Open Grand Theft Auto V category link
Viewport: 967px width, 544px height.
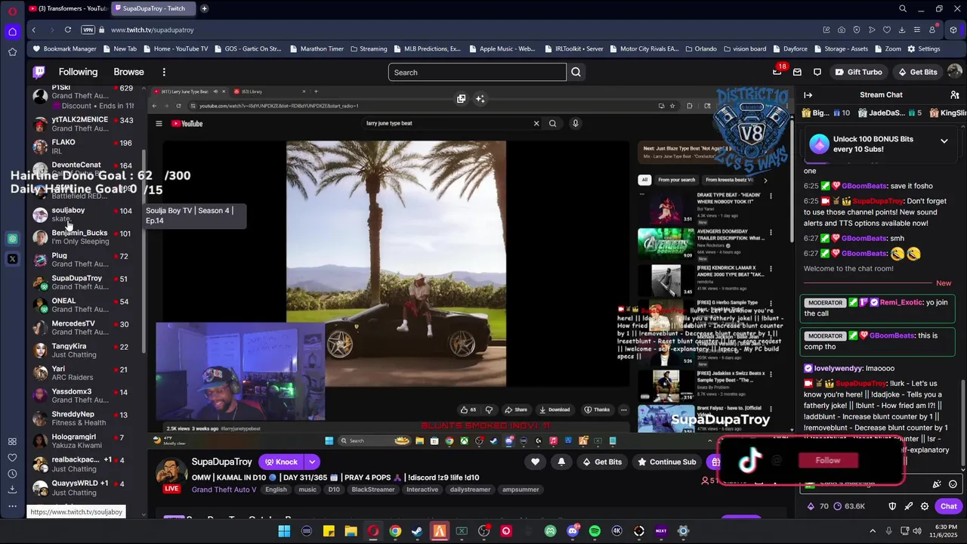224,490
